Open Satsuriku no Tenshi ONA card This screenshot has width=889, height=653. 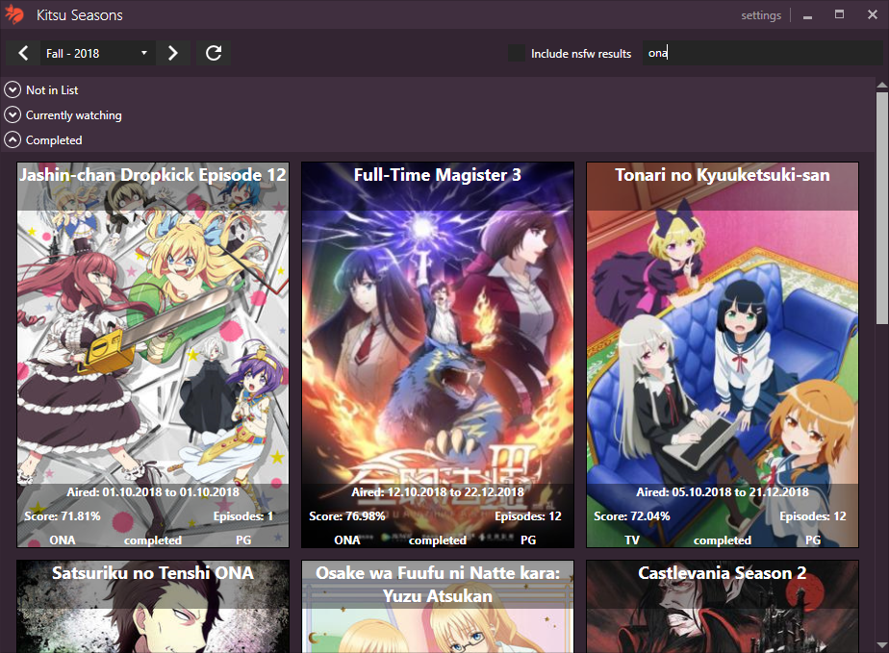(x=153, y=607)
